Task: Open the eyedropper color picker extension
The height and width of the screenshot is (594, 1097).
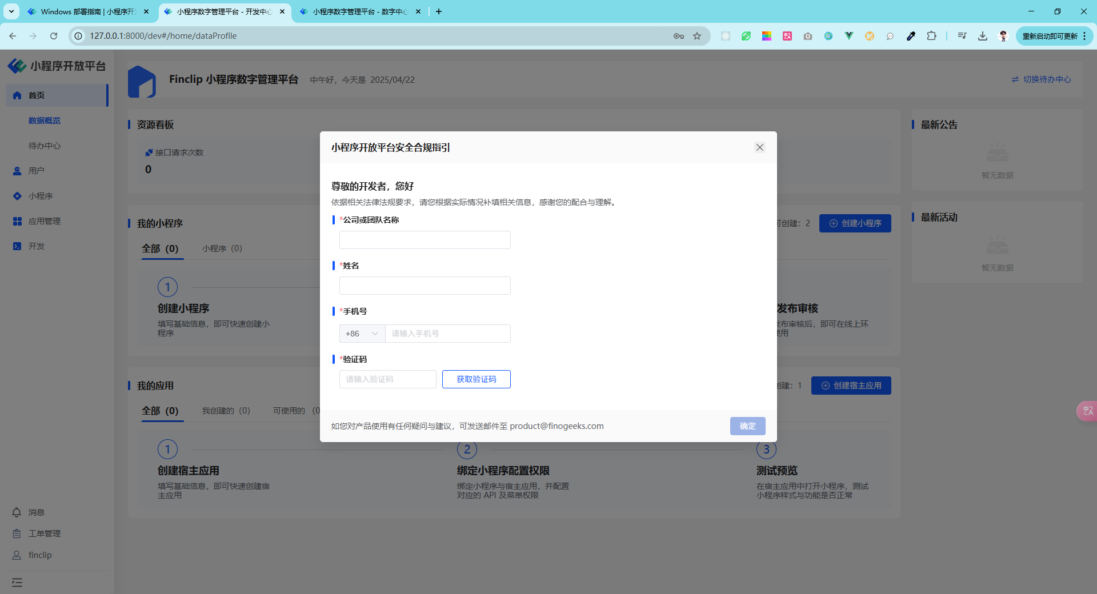Action: (x=911, y=36)
